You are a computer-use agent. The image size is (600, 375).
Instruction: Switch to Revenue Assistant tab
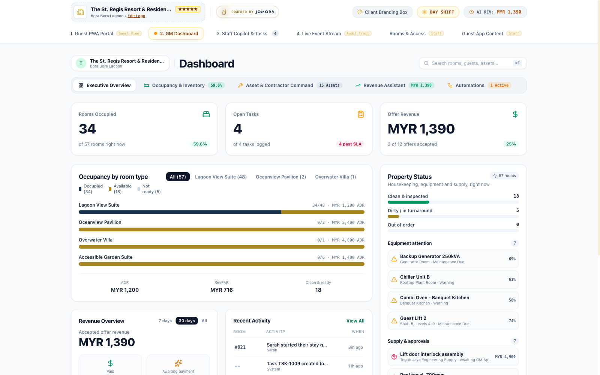point(395,85)
